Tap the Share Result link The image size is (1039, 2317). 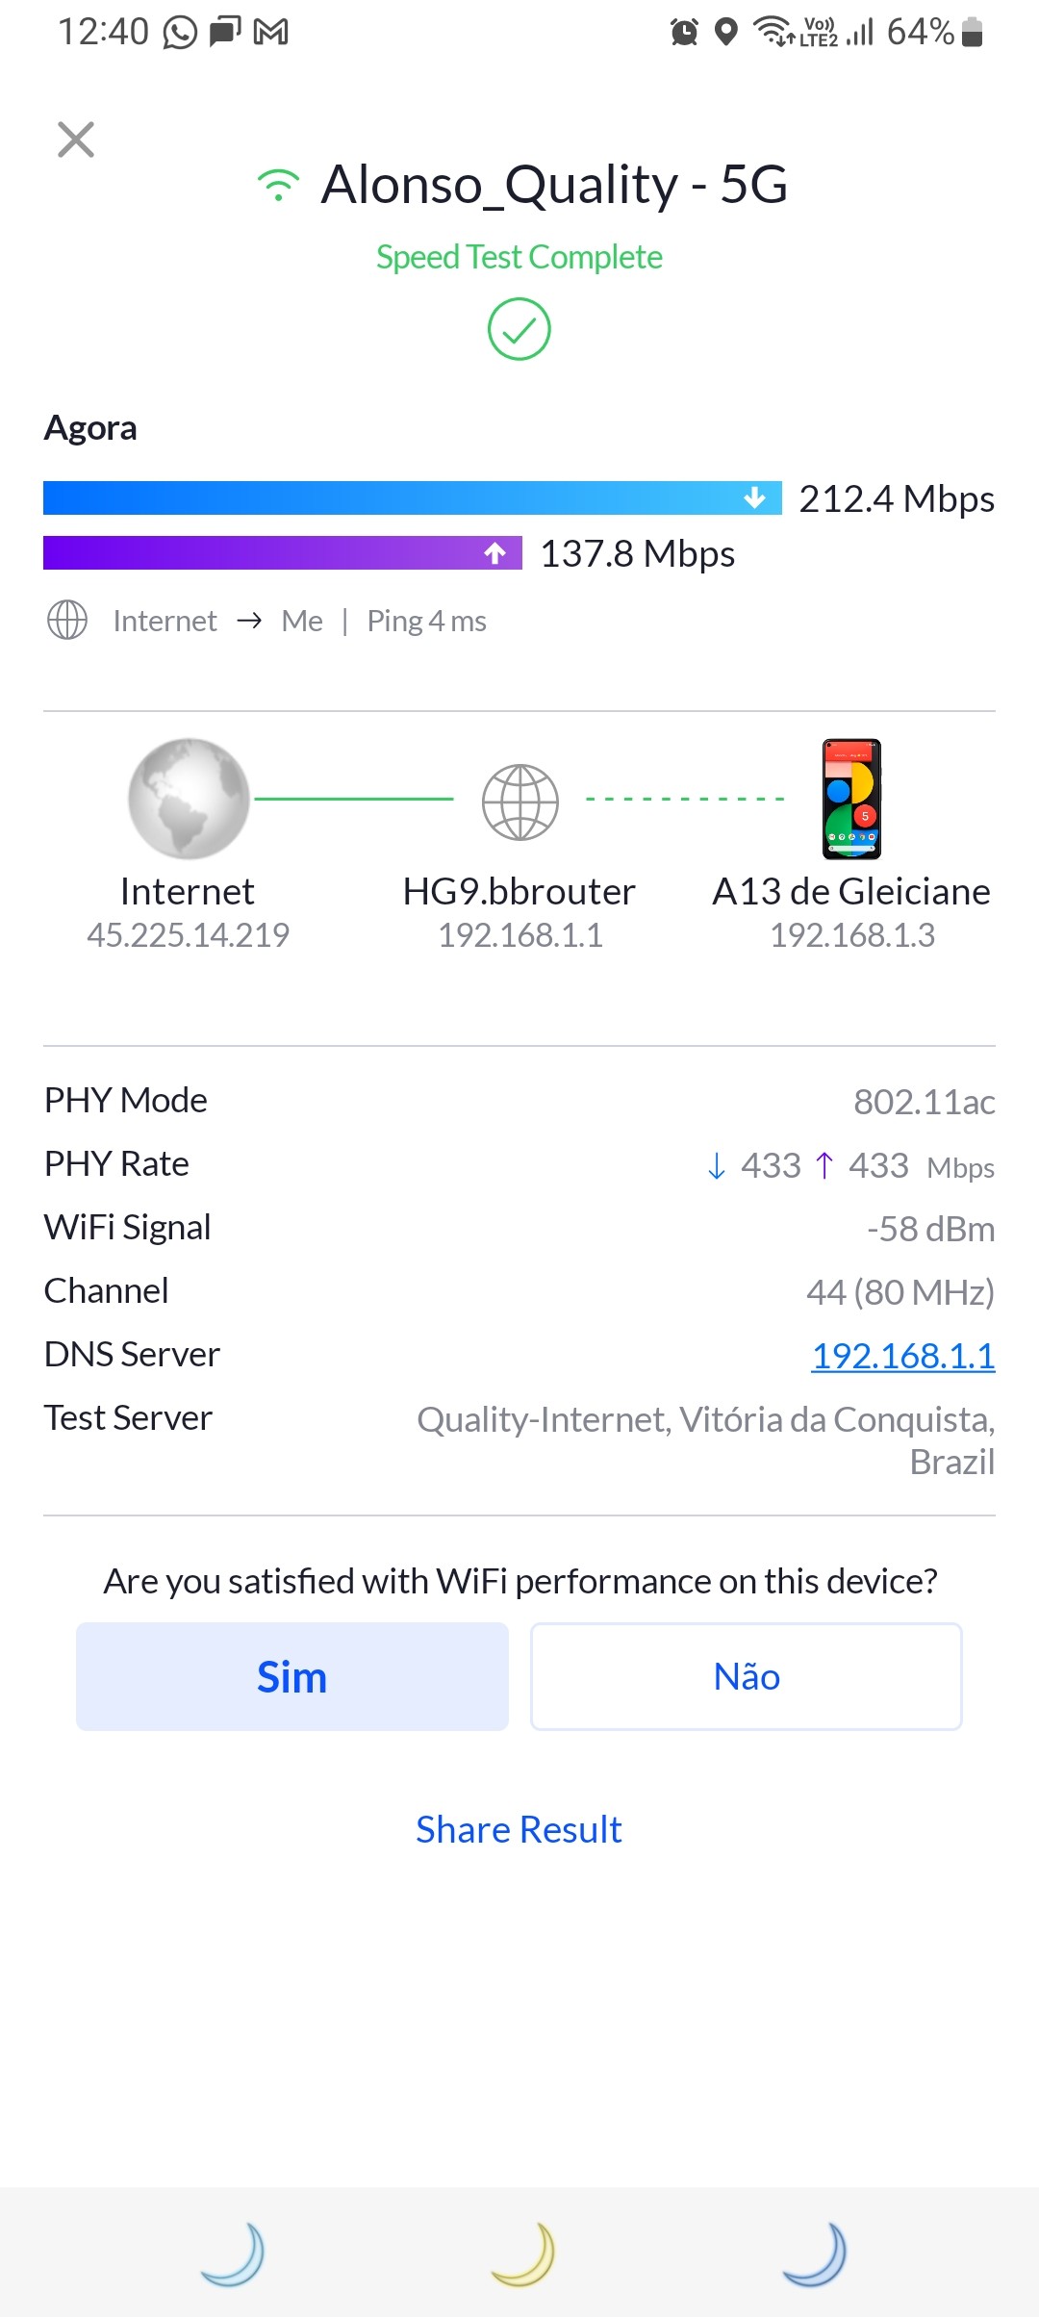pos(519,1829)
